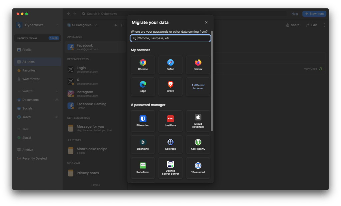341x206 pixels.
Task: Open the Privacy notes item
Action: 95,173
